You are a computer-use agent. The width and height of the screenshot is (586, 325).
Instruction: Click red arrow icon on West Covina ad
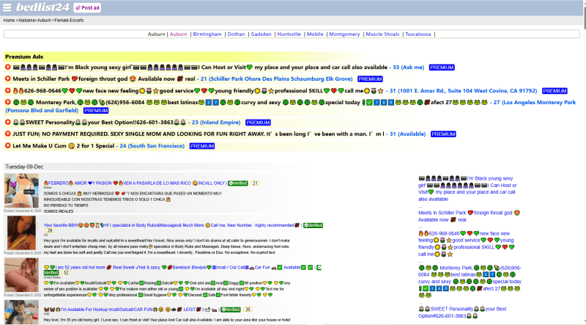point(8,91)
